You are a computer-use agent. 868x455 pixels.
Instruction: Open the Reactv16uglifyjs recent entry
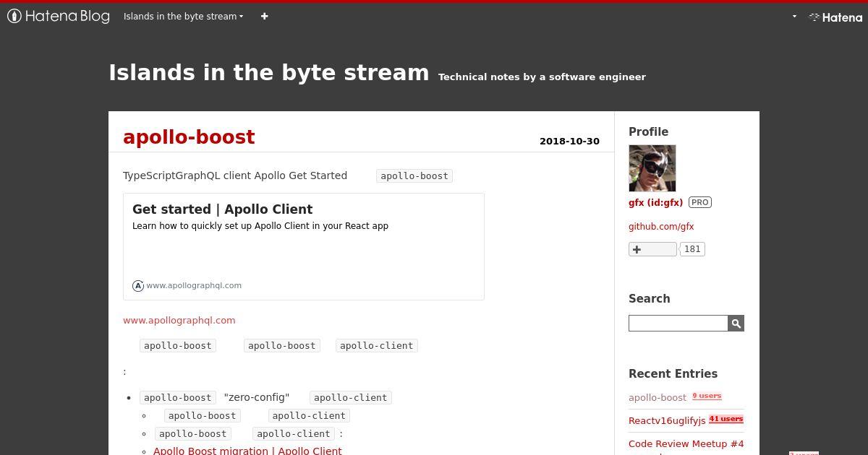[x=667, y=420]
